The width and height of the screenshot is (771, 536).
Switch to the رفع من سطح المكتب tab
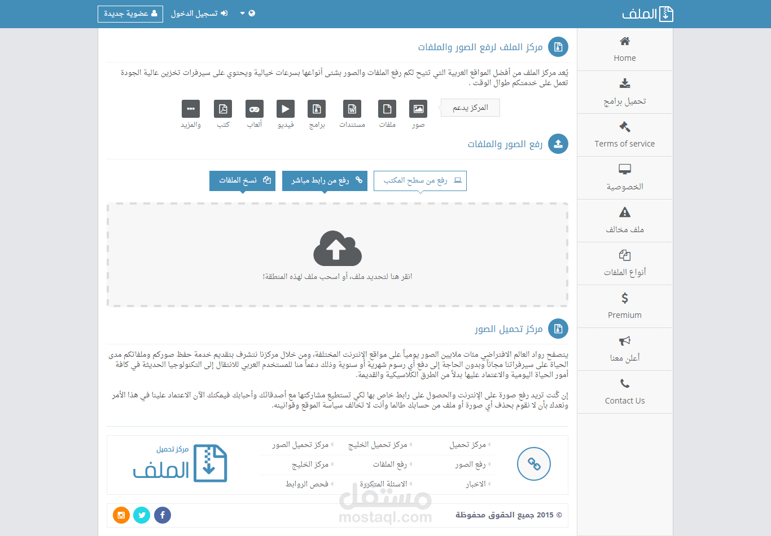tap(420, 180)
